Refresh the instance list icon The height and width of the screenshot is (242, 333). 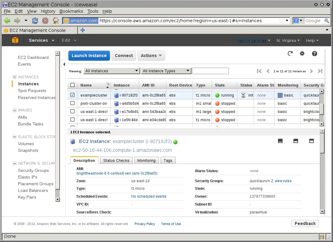point(290,53)
